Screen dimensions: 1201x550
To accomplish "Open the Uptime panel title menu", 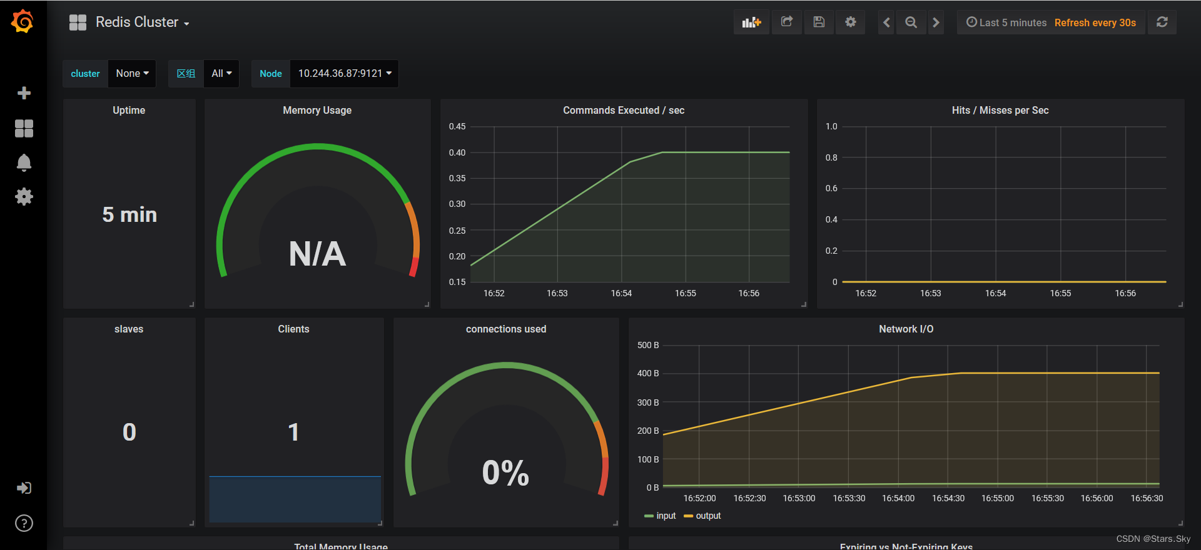I will point(129,110).
